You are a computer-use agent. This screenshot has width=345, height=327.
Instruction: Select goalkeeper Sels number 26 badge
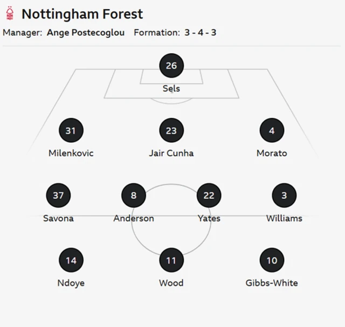tap(171, 66)
